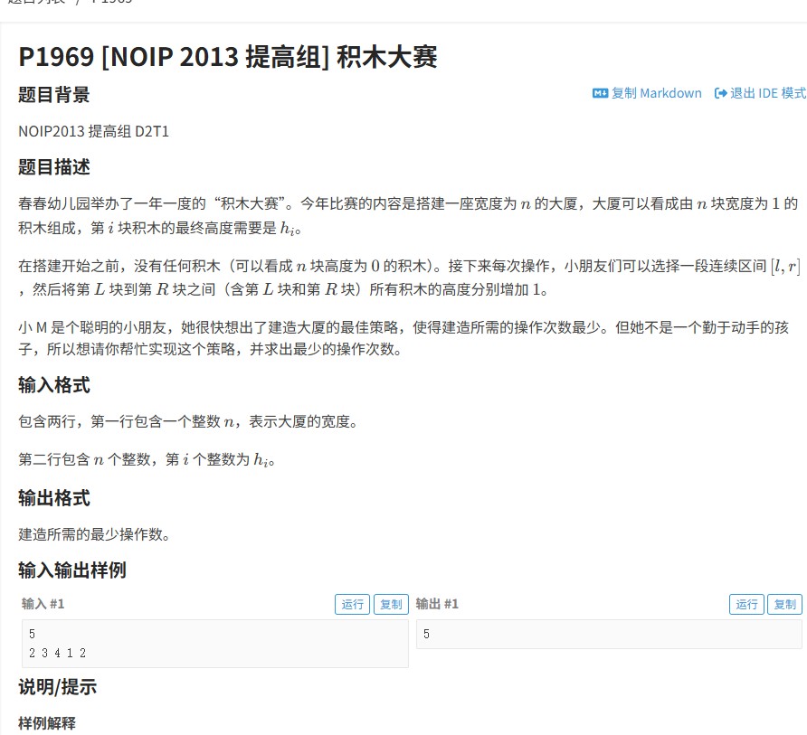The image size is (807, 735).
Task: Click the 复制 Markdown link
Action: click(647, 93)
